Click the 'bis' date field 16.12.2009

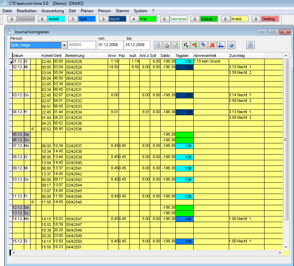pyautogui.click(x=137, y=45)
